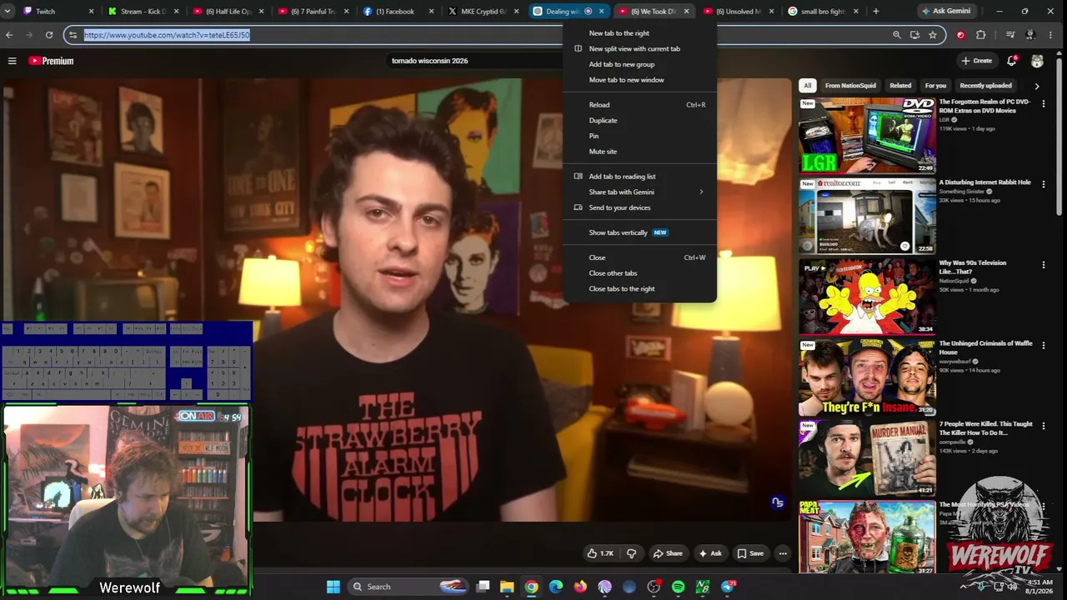Choose Mute site from tab menu
The image size is (1067, 600).
pyautogui.click(x=640, y=152)
